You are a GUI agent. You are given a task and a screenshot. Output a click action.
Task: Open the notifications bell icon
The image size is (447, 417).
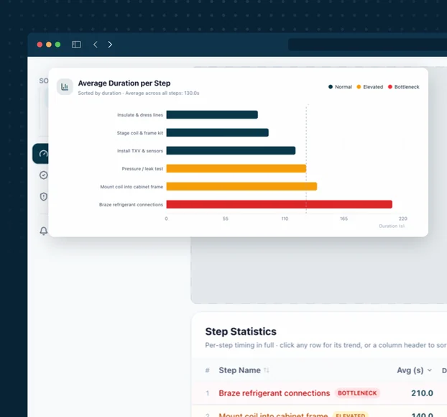(43, 231)
